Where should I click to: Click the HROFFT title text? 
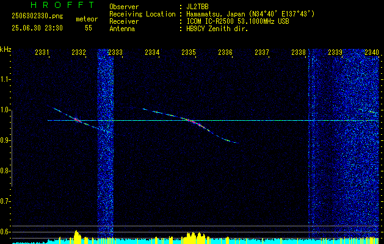[62, 5]
